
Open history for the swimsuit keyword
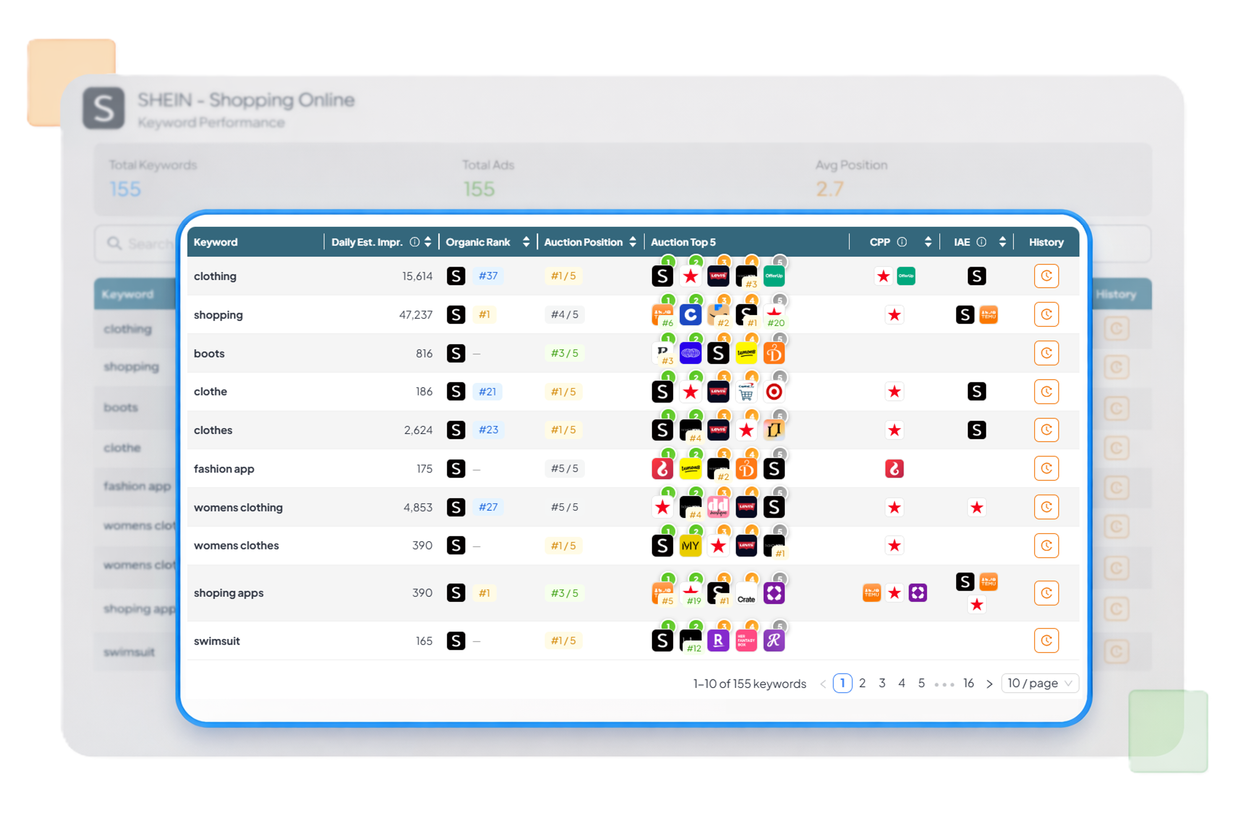point(1046,641)
